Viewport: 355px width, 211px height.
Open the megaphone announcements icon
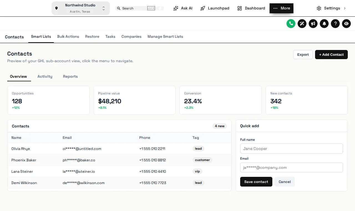pyautogui.click(x=313, y=24)
